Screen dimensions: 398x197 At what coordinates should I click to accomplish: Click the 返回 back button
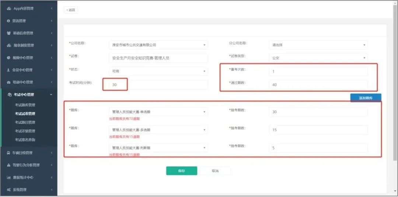tap(71, 10)
